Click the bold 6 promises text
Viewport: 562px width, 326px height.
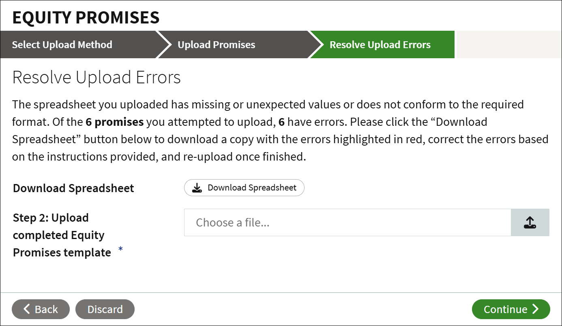[115, 122]
